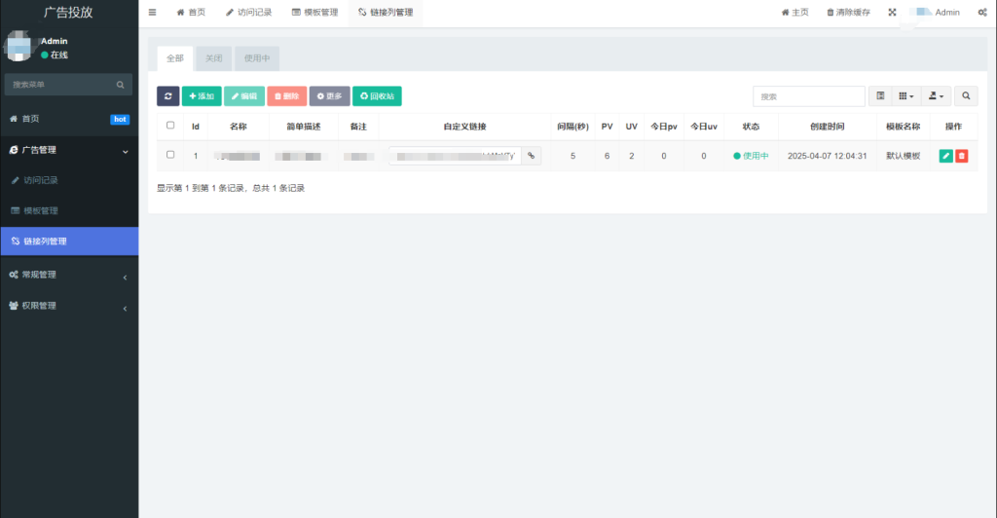Click the 编辑 edit toolbar button
997x518 pixels.
(x=244, y=96)
